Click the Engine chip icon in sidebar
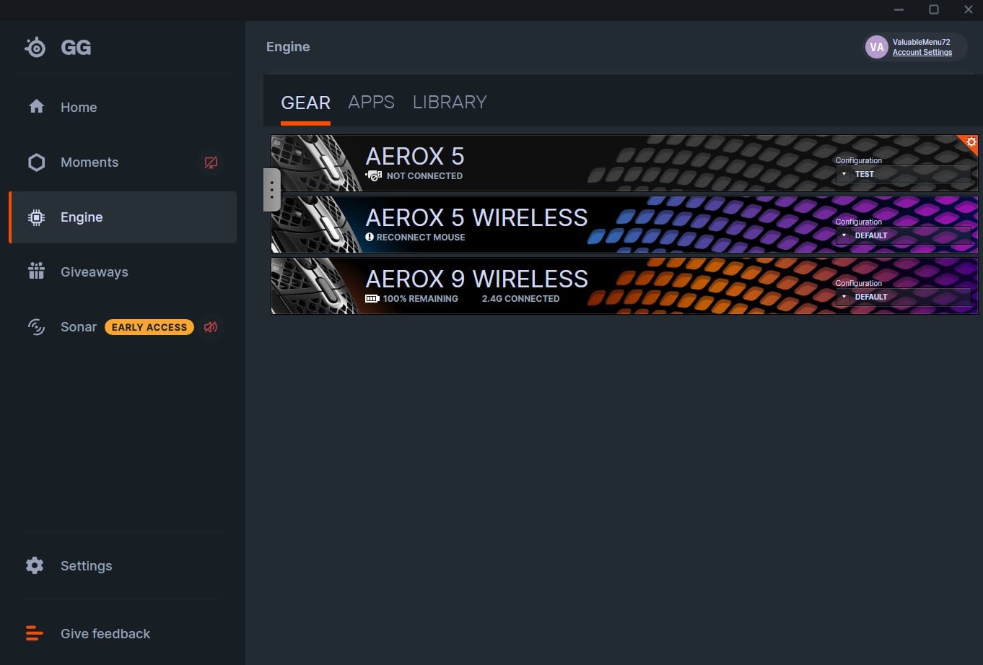 pos(36,217)
